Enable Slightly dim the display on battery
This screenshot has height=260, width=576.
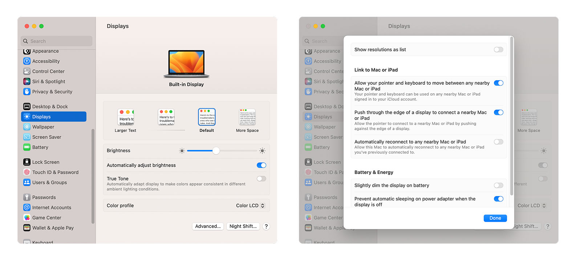click(x=499, y=185)
